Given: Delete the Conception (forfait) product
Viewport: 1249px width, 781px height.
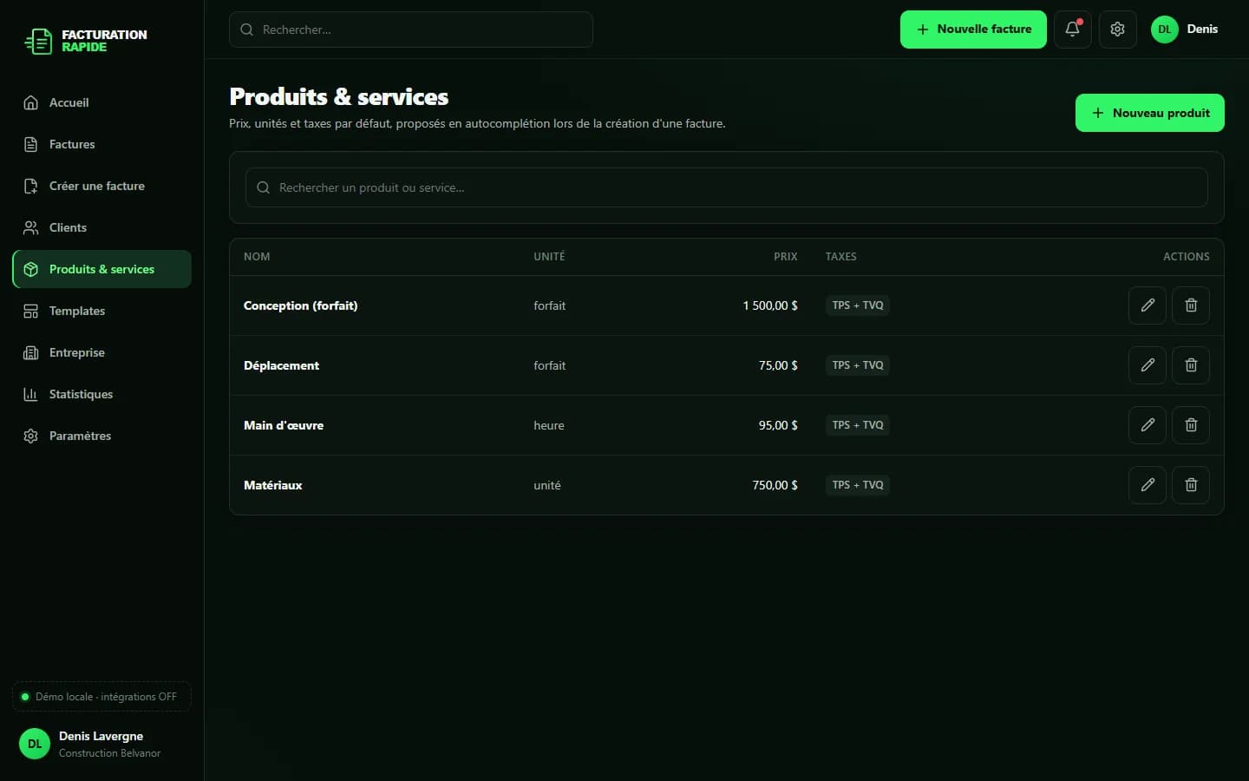Looking at the screenshot, I should [1190, 305].
